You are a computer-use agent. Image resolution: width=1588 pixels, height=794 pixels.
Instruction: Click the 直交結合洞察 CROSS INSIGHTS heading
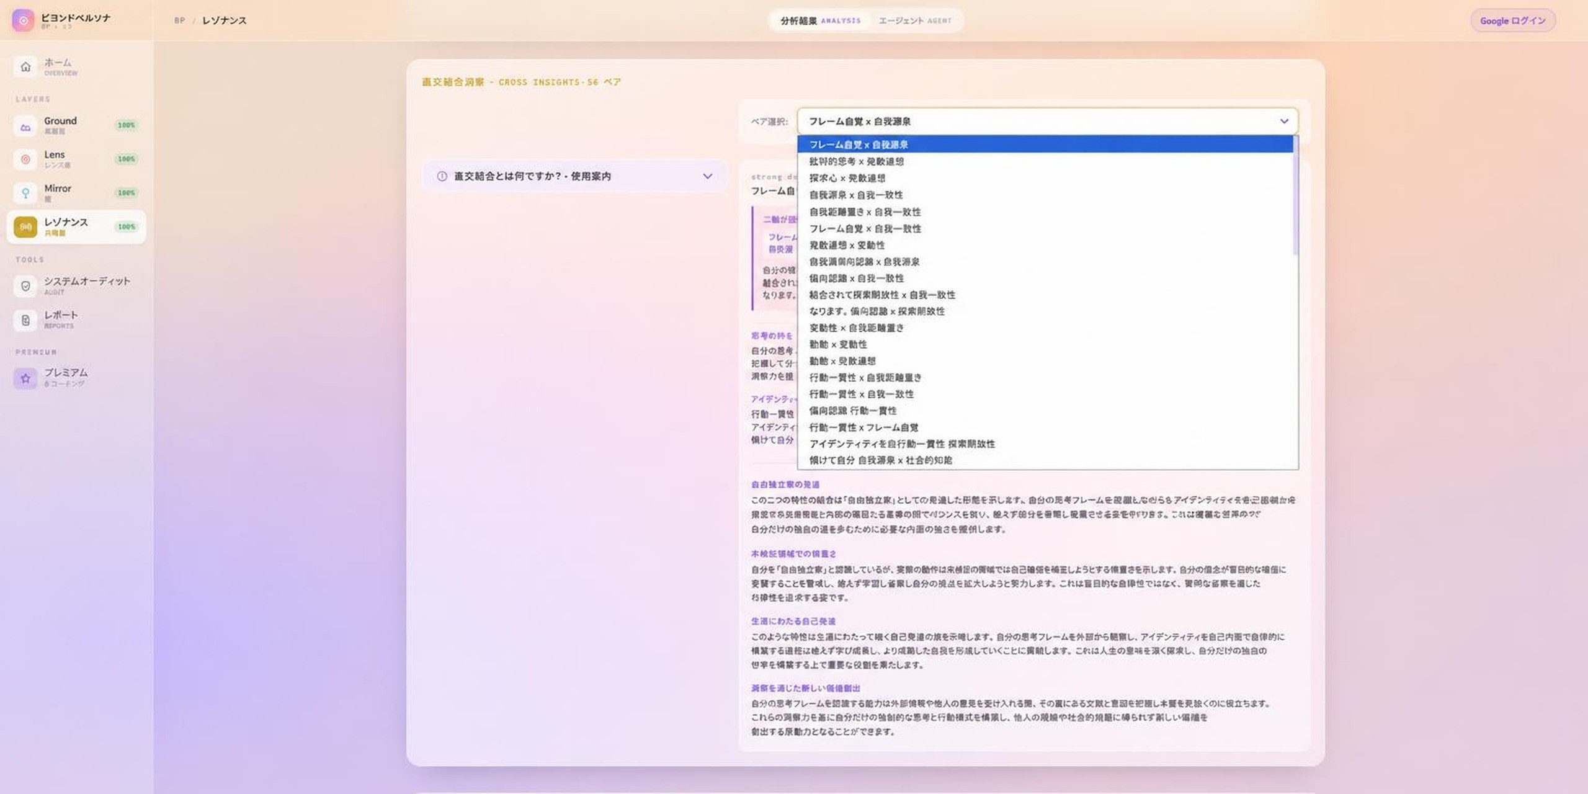[521, 82]
